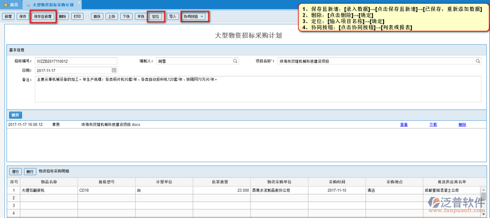This screenshot has height=218, width=490.
Task: Add a detail row with 增行
Action: point(15,171)
